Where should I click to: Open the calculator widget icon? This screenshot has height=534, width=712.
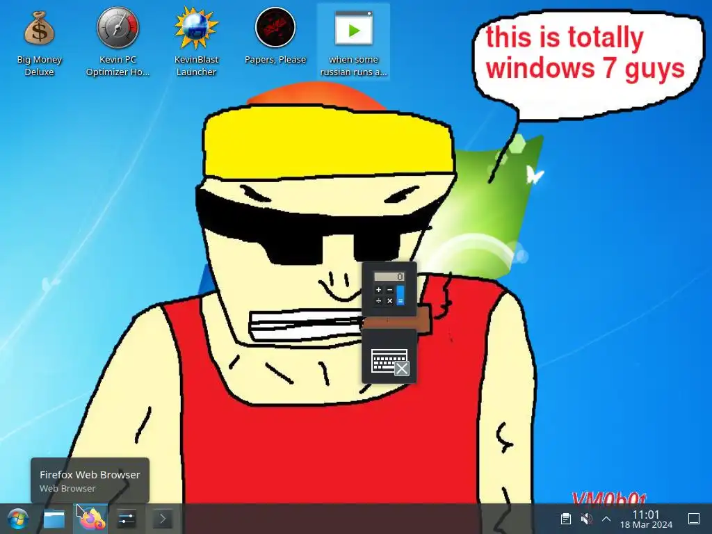389,289
